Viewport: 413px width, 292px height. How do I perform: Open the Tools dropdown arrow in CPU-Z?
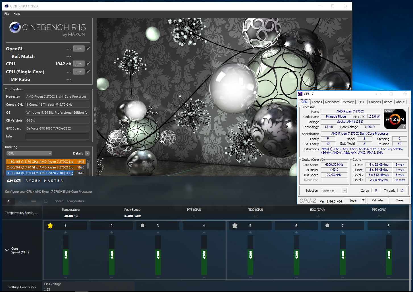point(363,200)
